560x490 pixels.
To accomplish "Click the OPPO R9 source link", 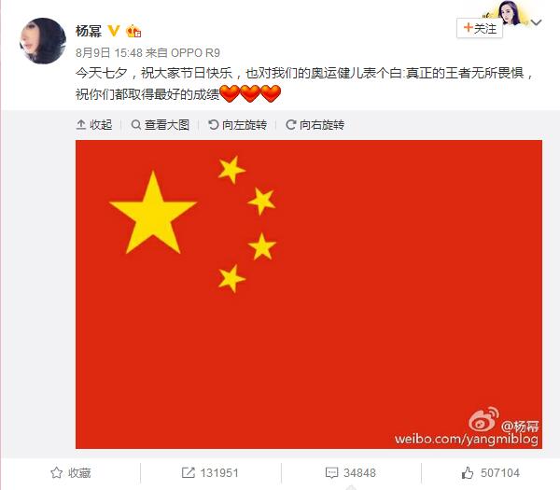I will [x=195, y=53].
